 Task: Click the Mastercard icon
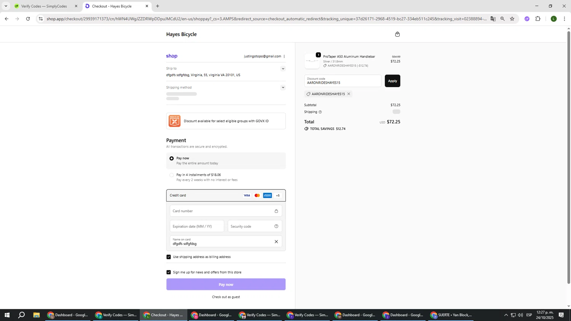257,195
